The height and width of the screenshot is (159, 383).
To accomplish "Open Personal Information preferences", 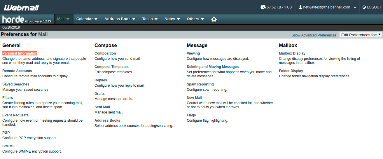I will click(20, 53).
